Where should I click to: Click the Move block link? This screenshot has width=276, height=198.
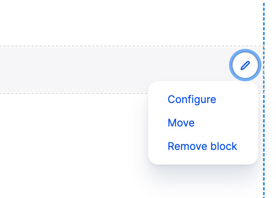181,122
